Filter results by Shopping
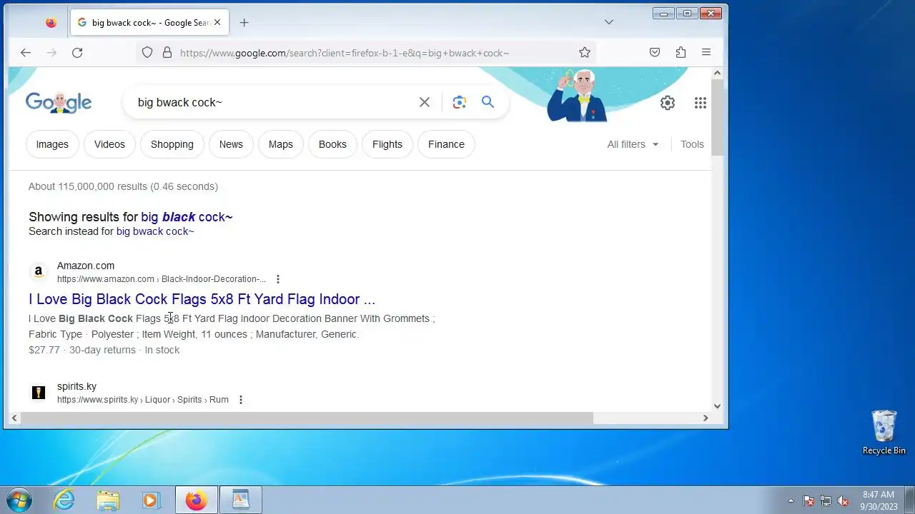This screenshot has height=514, width=915. pyautogui.click(x=172, y=144)
